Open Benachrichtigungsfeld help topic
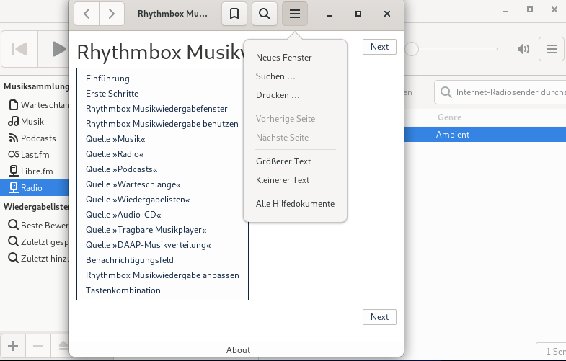This screenshot has width=566, height=361. point(130,260)
